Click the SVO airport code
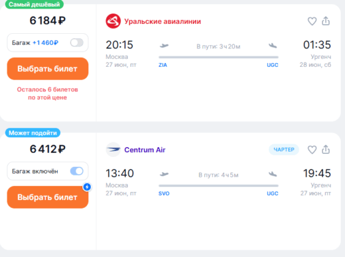 pyautogui.click(x=164, y=193)
